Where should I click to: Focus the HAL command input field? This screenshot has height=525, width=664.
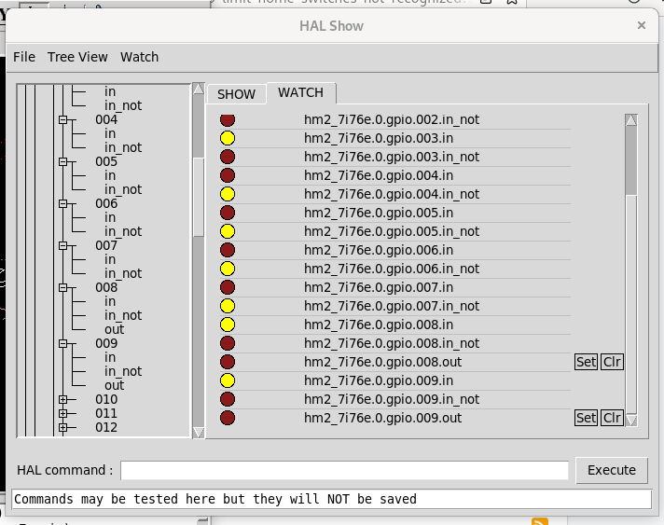coord(344,470)
